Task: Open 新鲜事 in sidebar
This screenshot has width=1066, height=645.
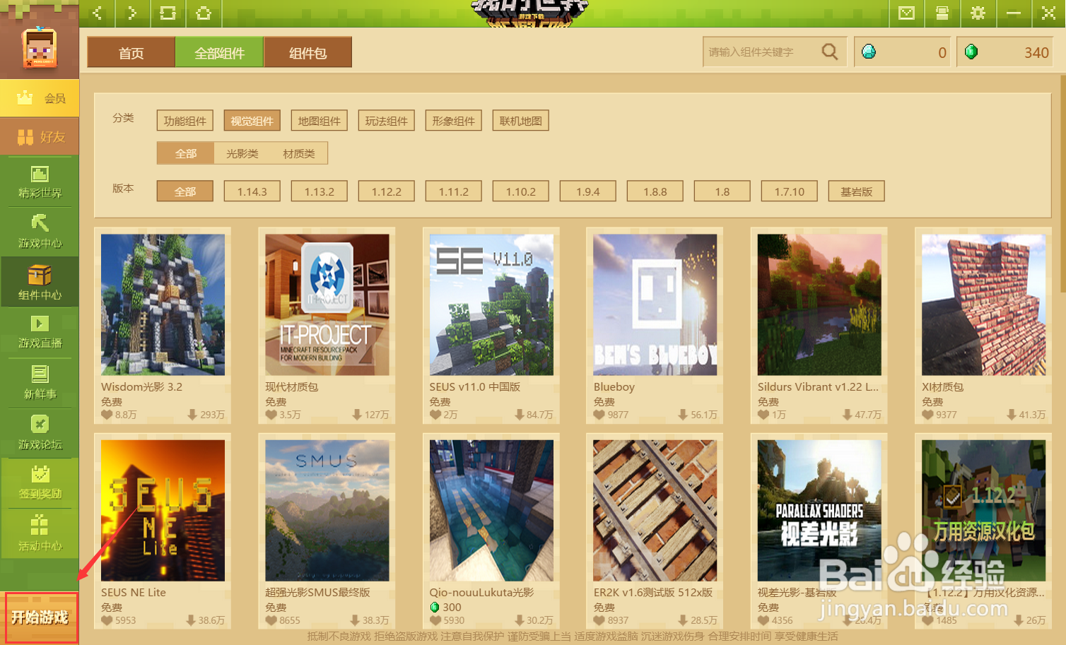Action: point(40,383)
